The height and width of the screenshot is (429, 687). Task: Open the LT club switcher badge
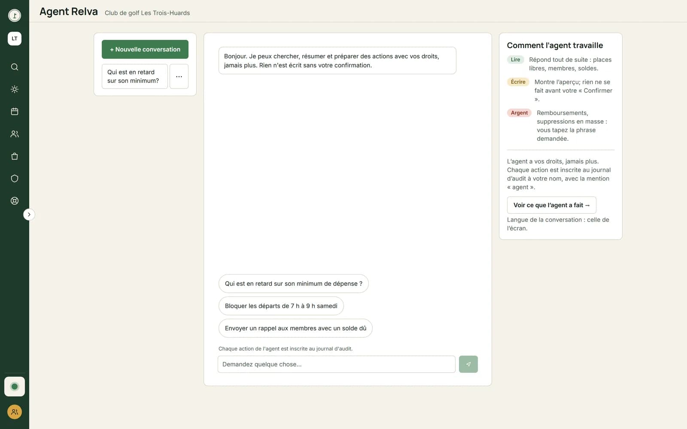tap(15, 39)
